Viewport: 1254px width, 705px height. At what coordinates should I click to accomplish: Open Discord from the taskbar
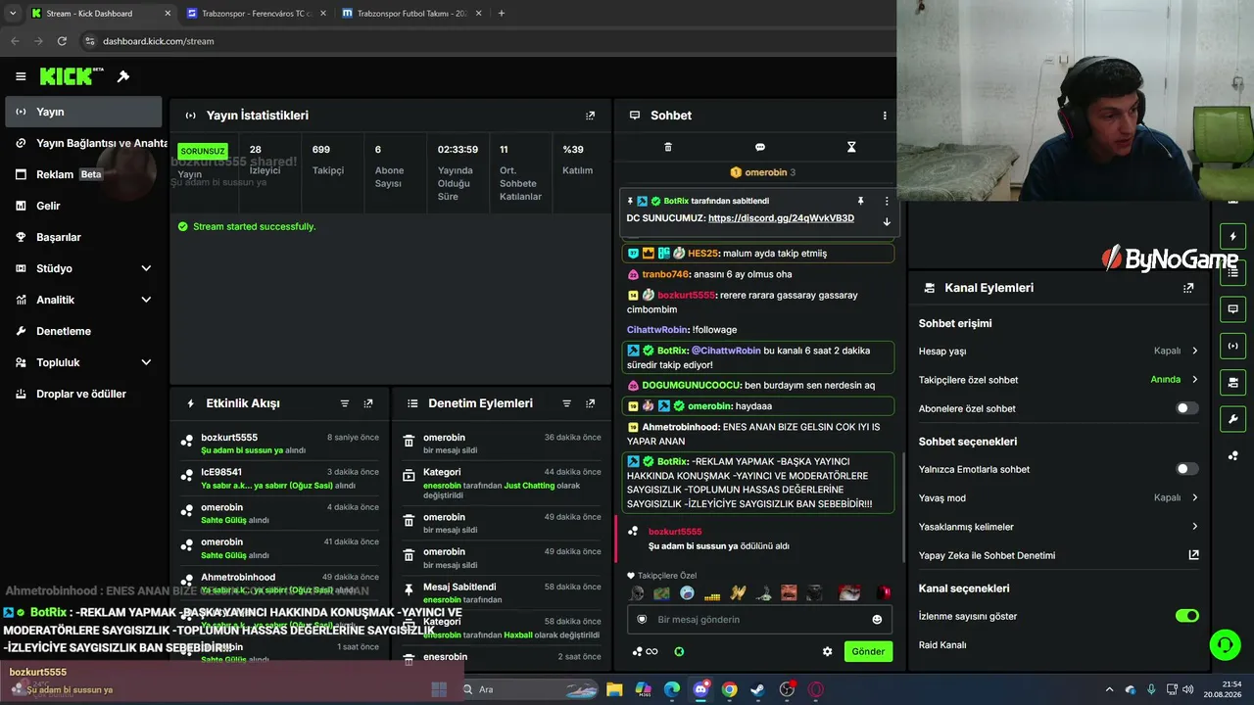[x=700, y=689]
